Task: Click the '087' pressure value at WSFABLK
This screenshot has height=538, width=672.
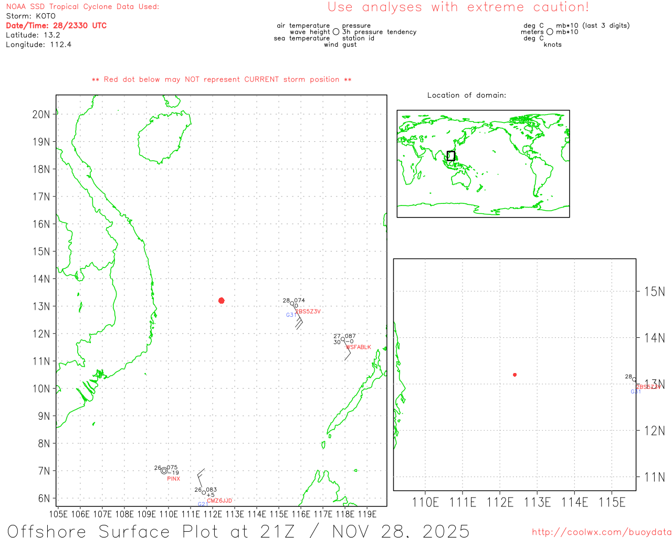Action: [350, 336]
